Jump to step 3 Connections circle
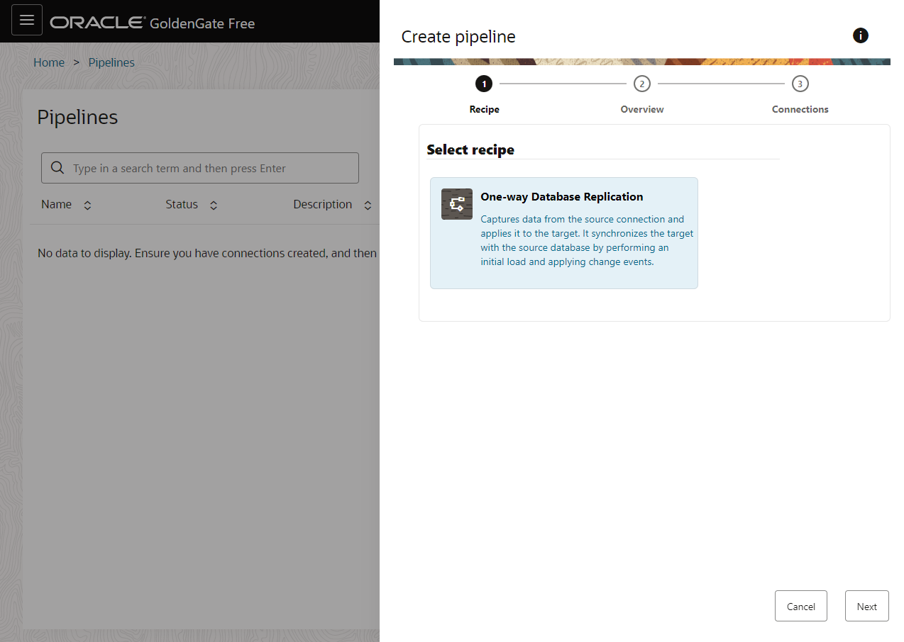The image size is (904, 642). (x=800, y=84)
